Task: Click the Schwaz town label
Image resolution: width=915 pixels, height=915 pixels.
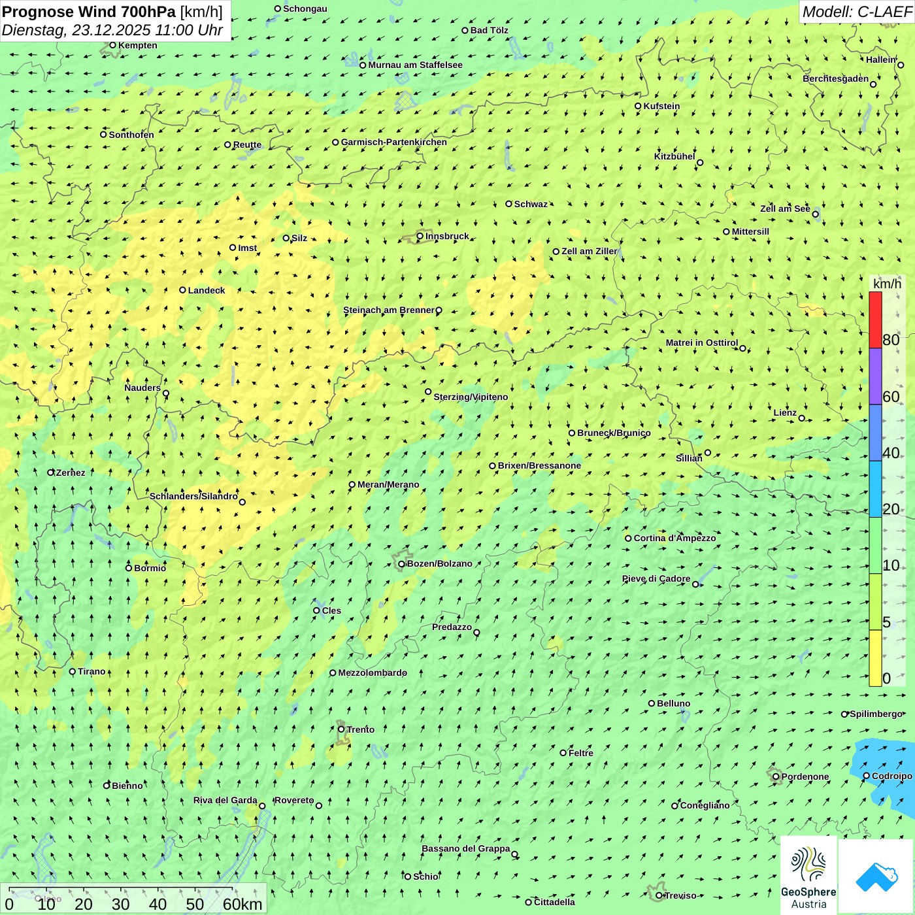Action: [x=531, y=204]
